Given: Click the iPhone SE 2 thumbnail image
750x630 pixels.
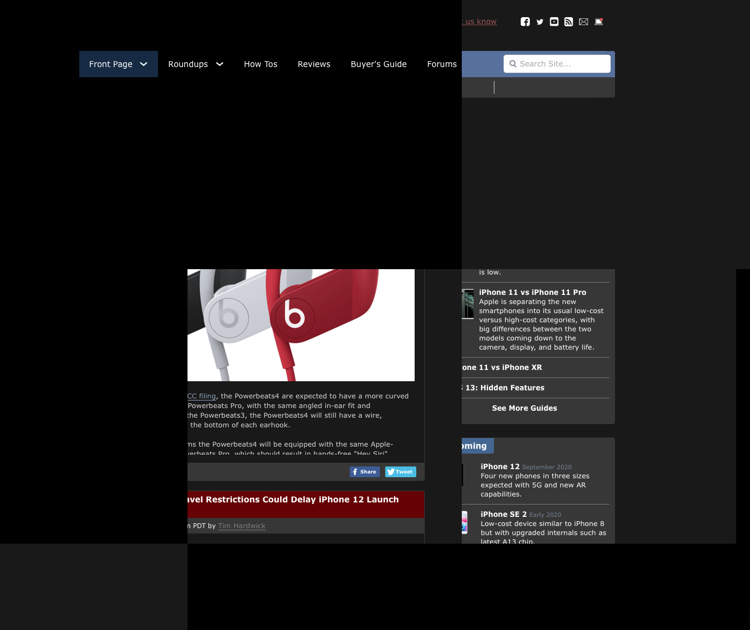Looking at the screenshot, I should coord(464,522).
